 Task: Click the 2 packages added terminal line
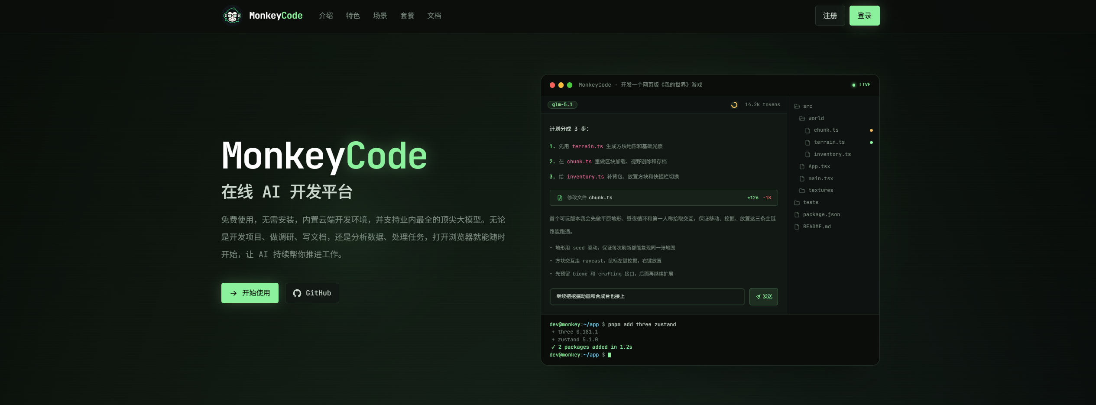[x=591, y=347]
